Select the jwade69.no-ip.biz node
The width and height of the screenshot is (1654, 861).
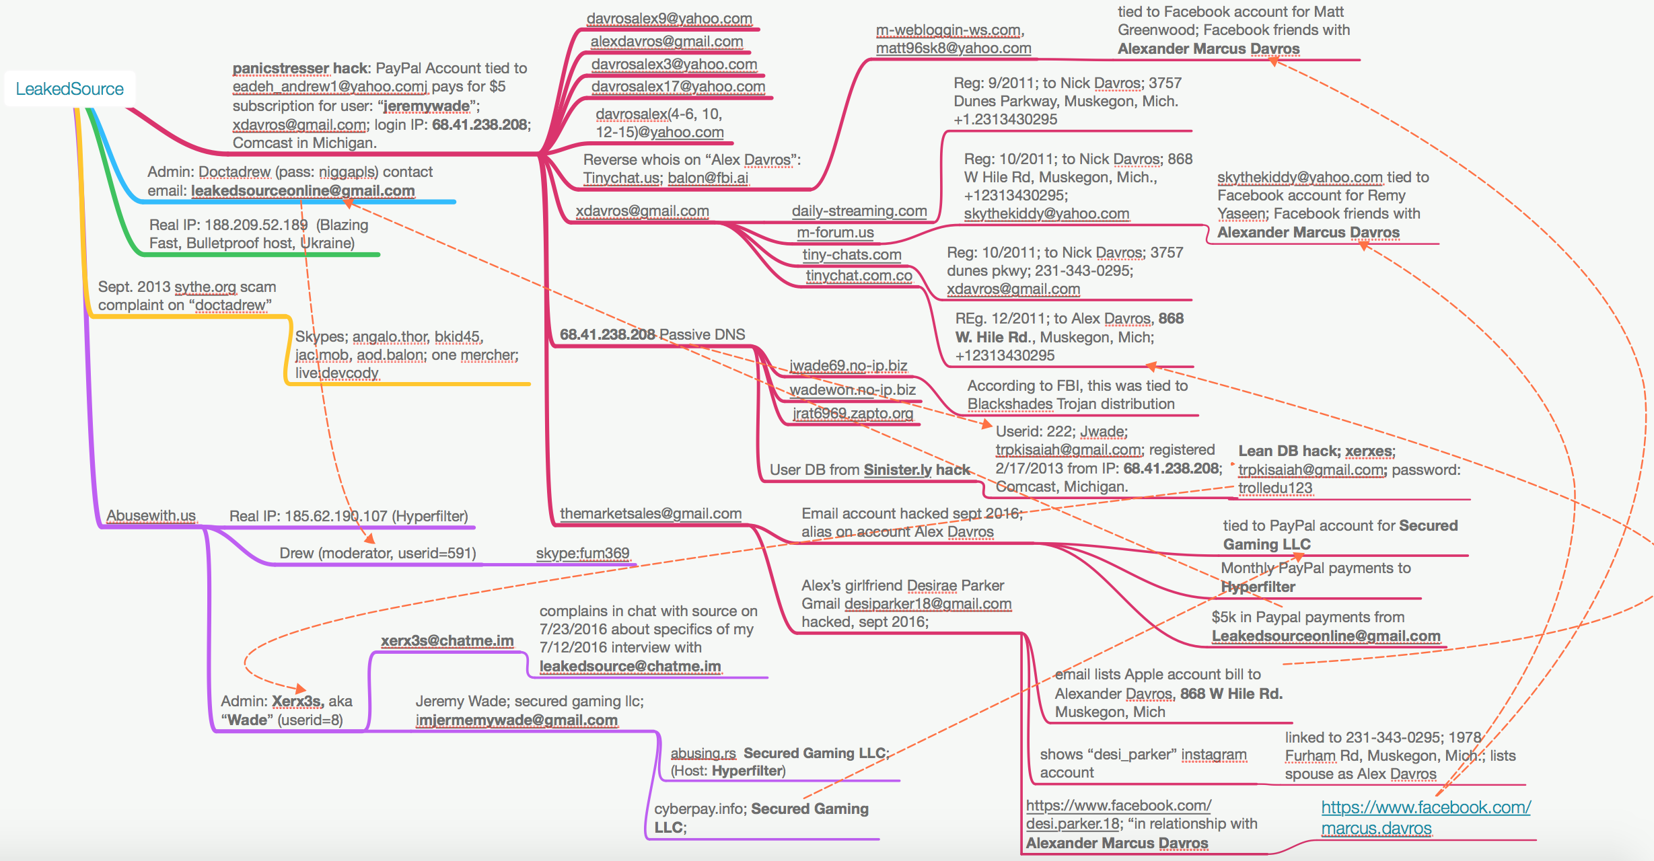click(x=848, y=365)
